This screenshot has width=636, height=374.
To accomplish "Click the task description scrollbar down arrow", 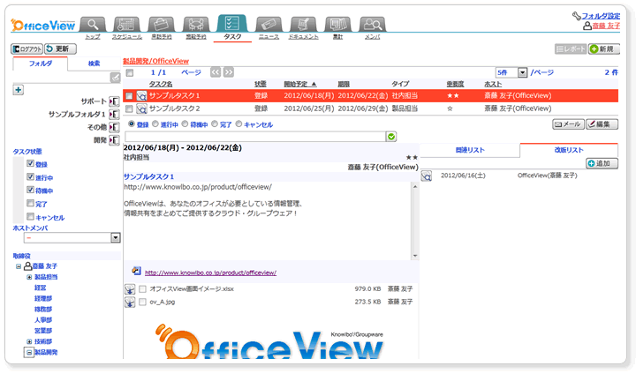I will (x=415, y=256).
